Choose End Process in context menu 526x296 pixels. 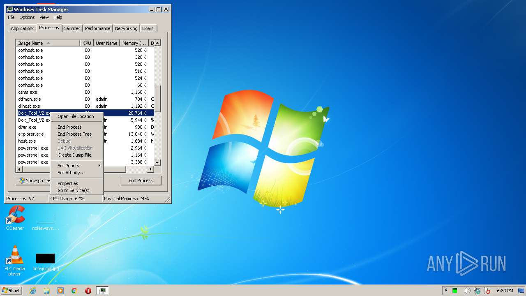tap(76, 127)
